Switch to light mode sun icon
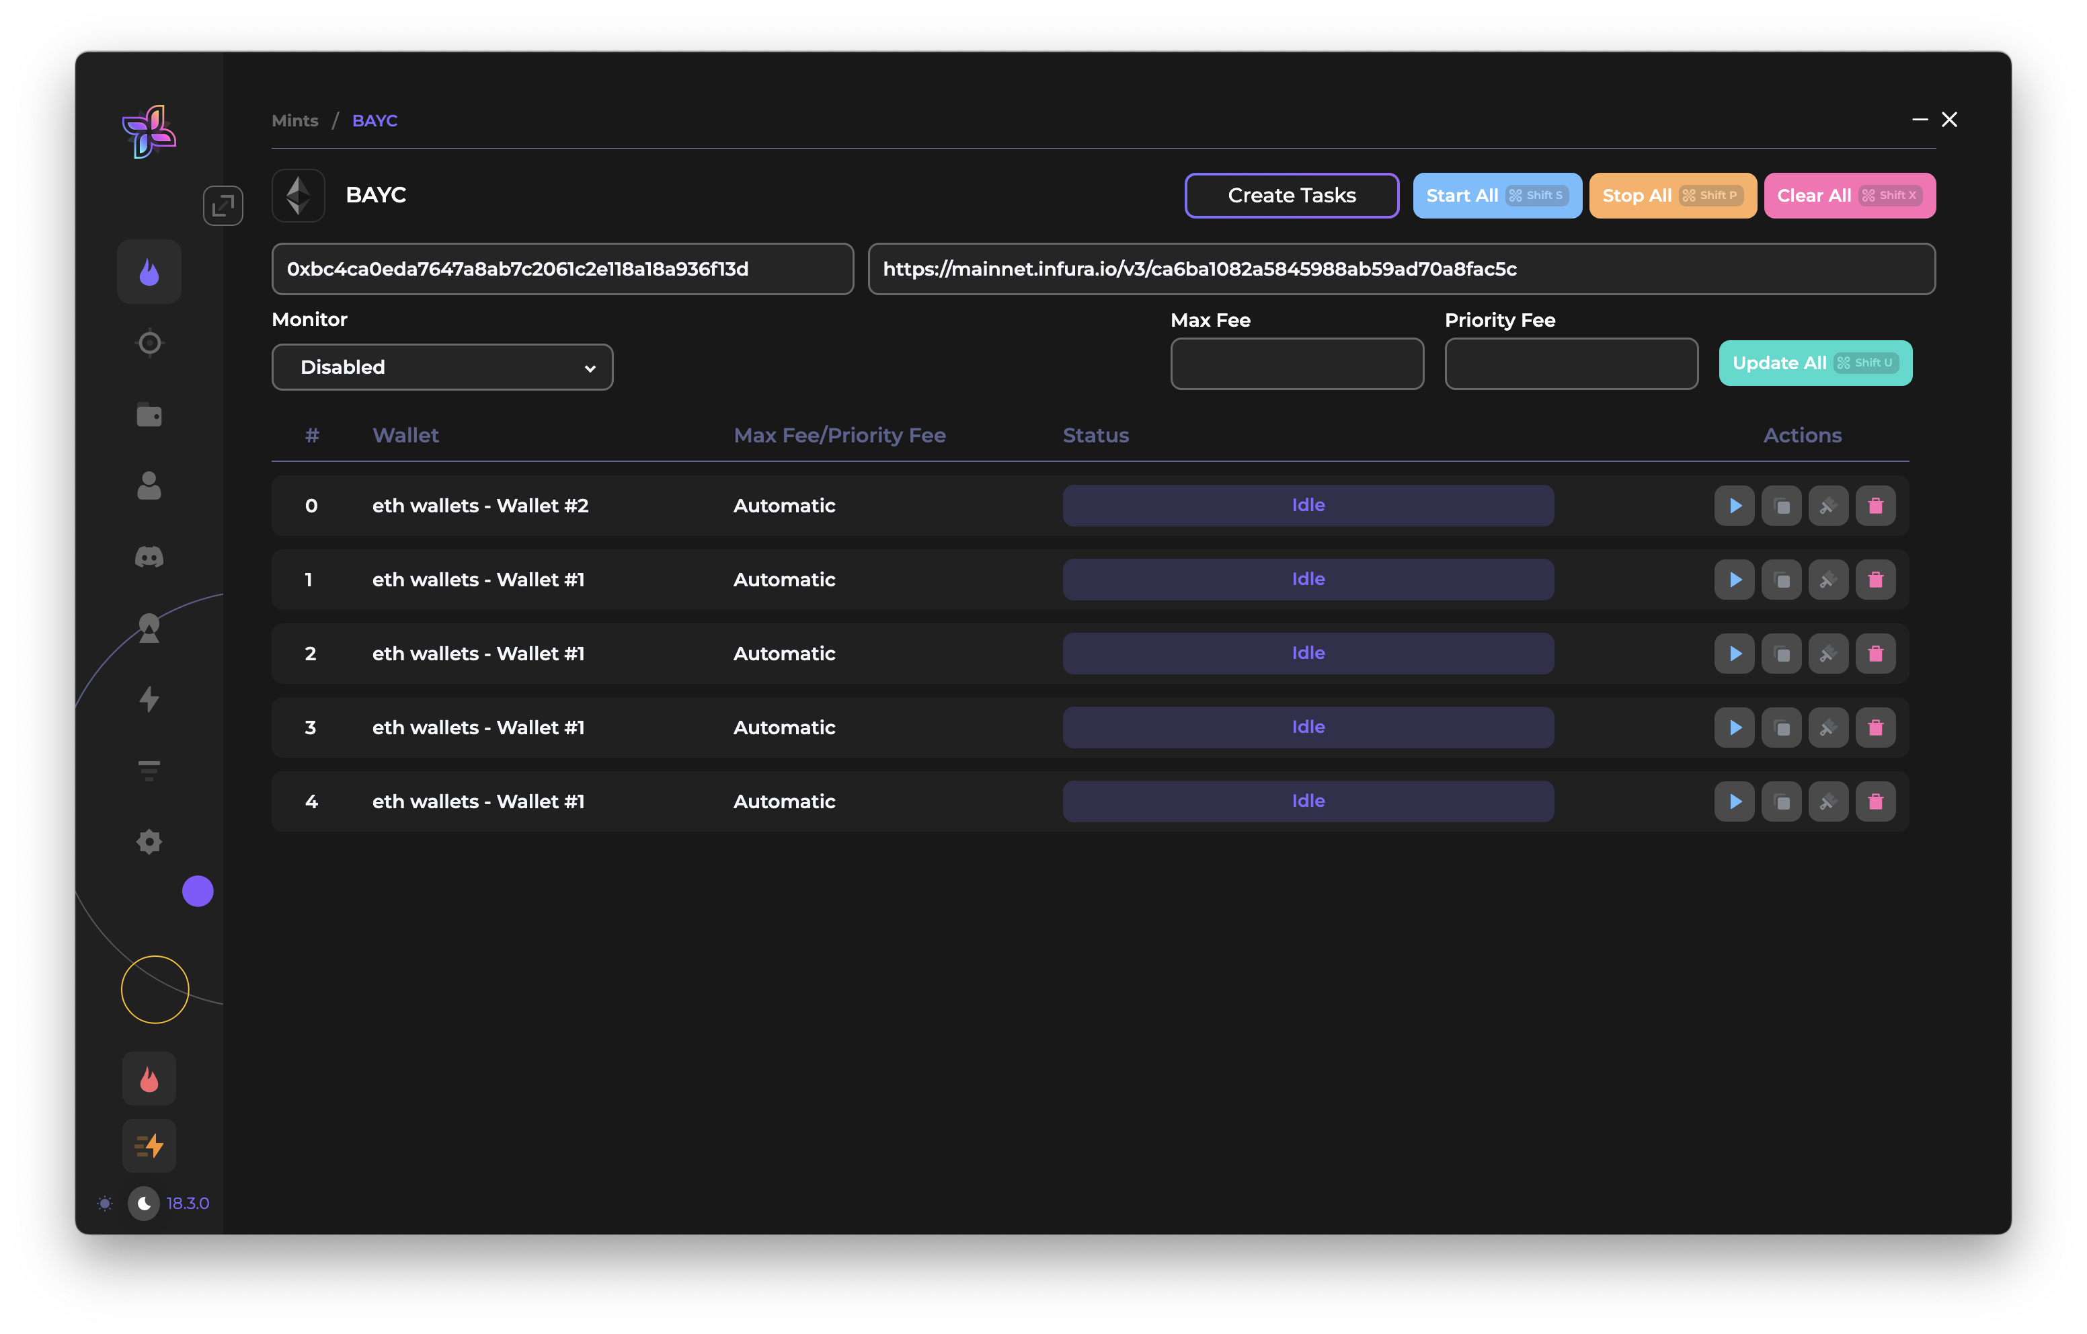The width and height of the screenshot is (2087, 1334). pyautogui.click(x=105, y=1203)
